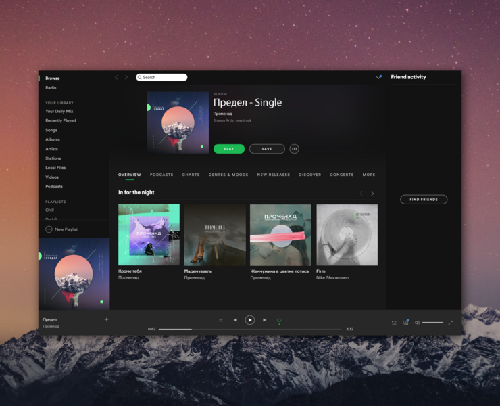Add Предел to library with plus icon

tap(106, 319)
